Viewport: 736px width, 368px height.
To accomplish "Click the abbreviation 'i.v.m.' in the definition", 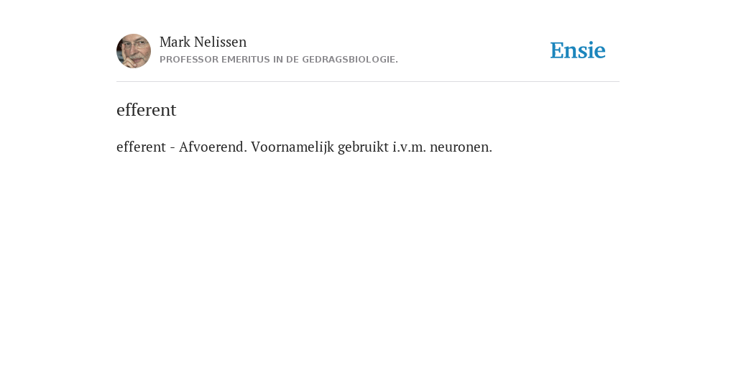I will point(409,147).
